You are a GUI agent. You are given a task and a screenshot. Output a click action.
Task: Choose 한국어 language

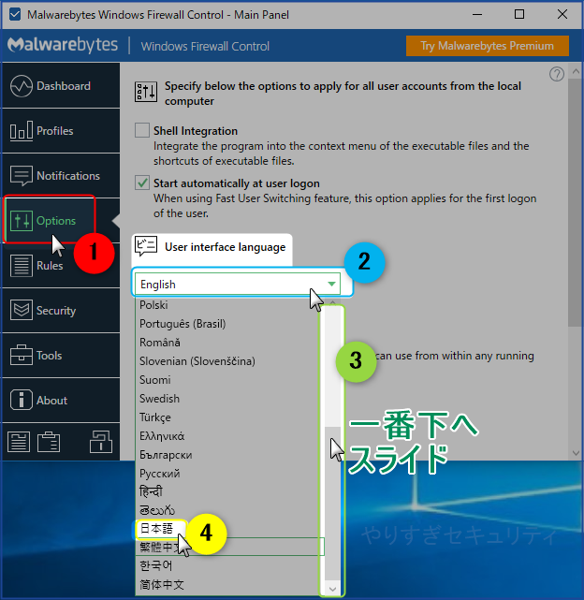pyautogui.click(x=230, y=565)
